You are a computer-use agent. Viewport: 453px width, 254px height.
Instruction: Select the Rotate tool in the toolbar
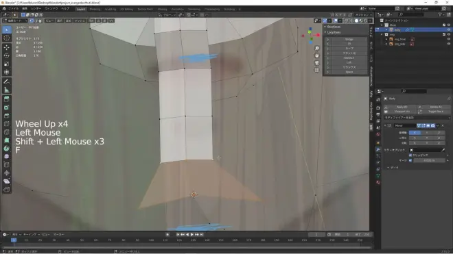pyautogui.click(x=7, y=55)
